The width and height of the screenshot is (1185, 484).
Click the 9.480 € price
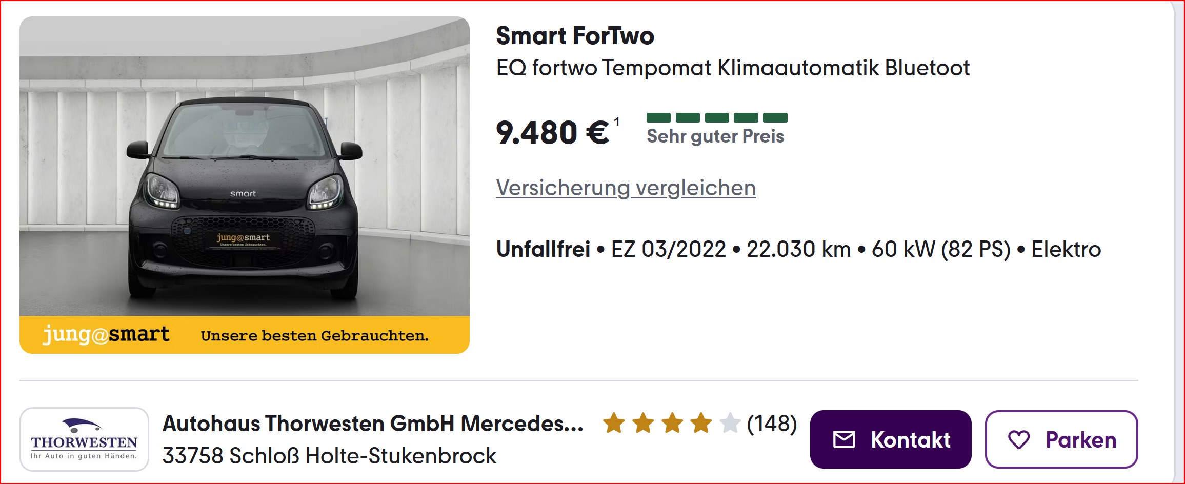pyautogui.click(x=552, y=133)
